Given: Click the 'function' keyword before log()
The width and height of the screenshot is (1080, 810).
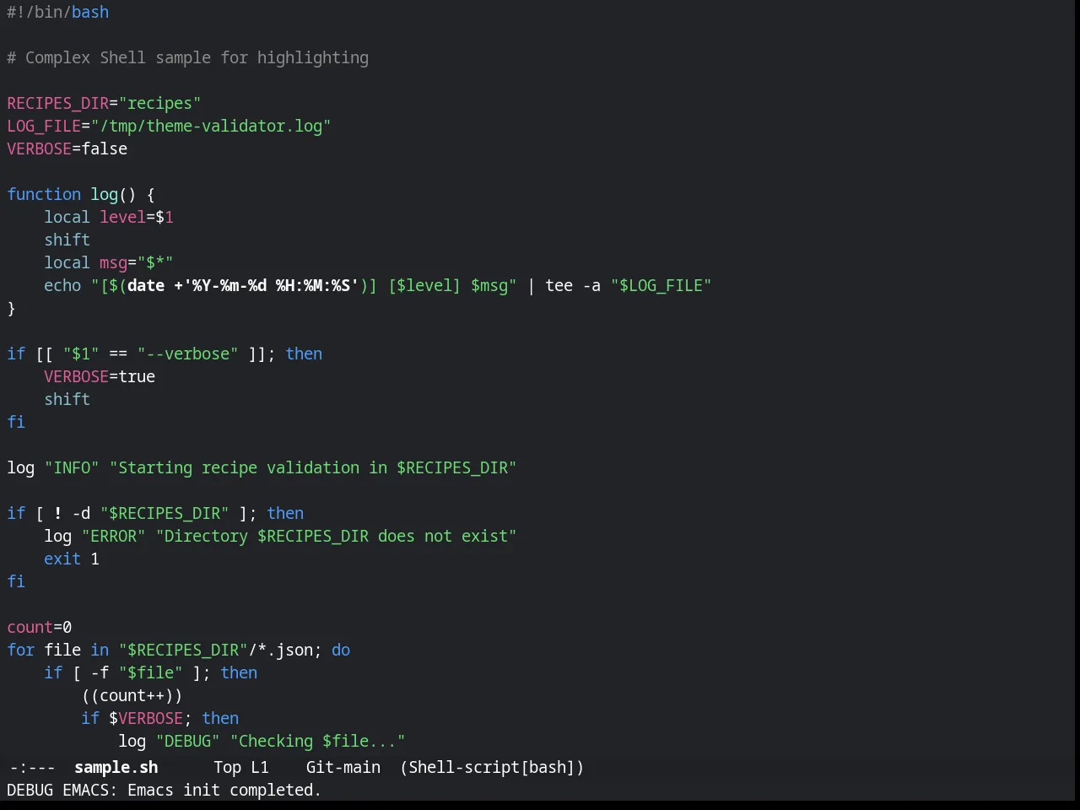Looking at the screenshot, I should pos(44,194).
